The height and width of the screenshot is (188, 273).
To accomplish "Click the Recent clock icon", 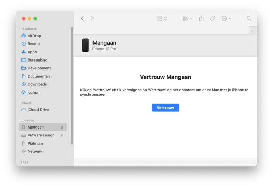I will click(x=24, y=44).
